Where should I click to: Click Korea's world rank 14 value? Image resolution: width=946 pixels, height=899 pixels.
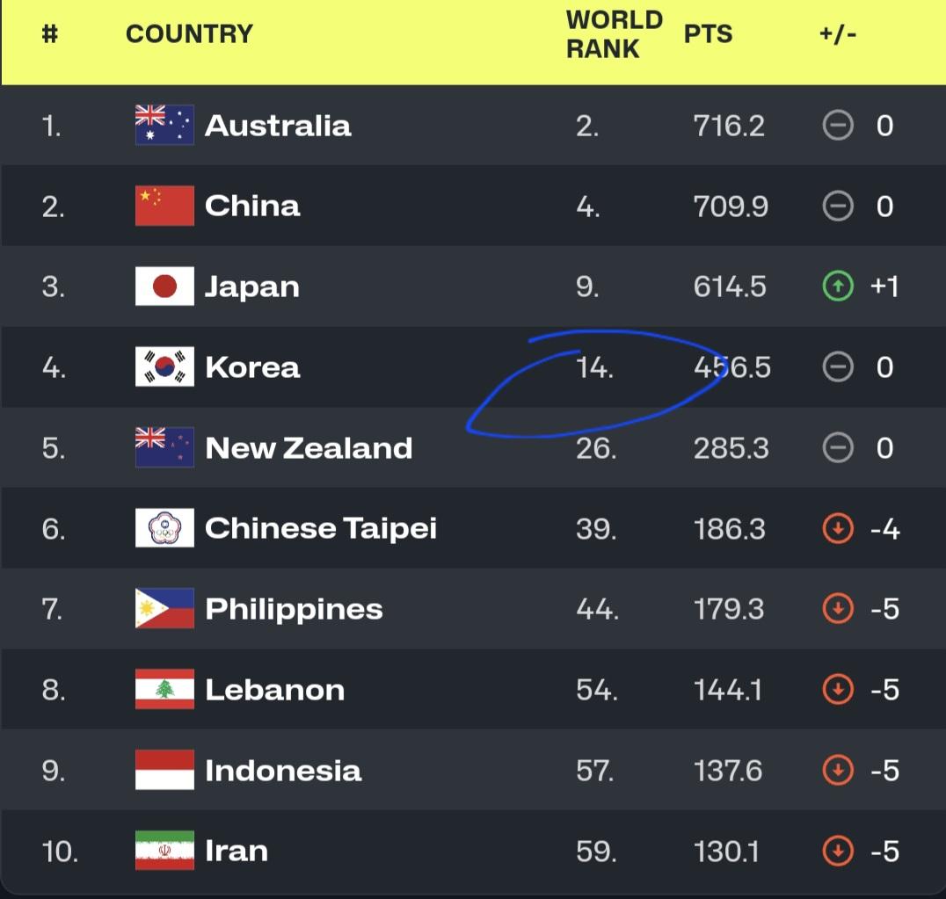tap(595, 367)
